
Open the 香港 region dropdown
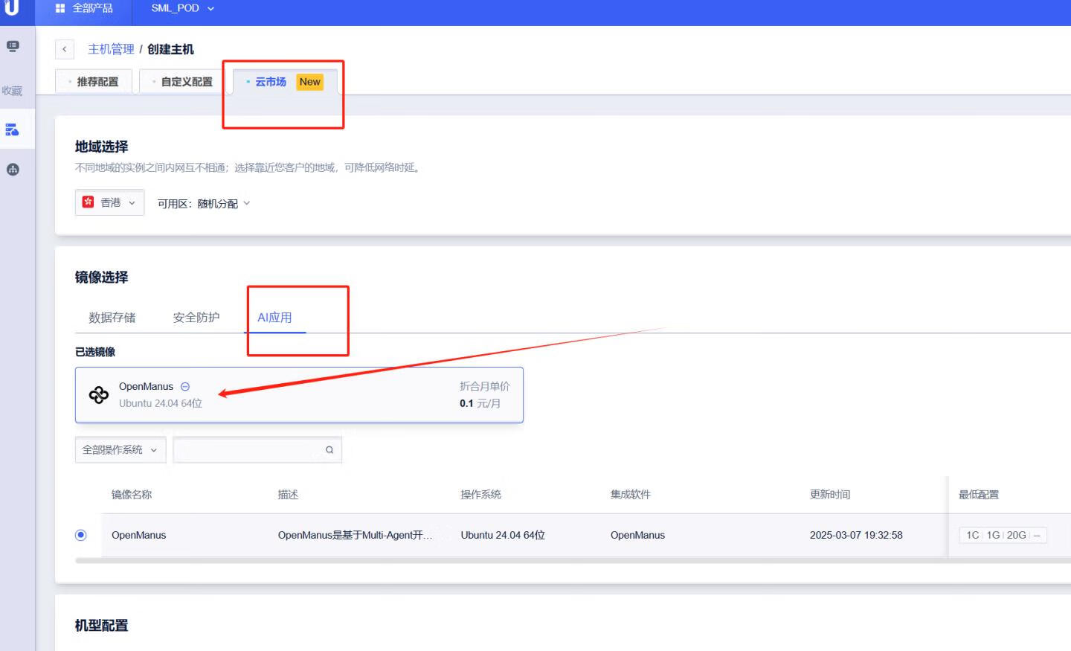coord(109,202)
